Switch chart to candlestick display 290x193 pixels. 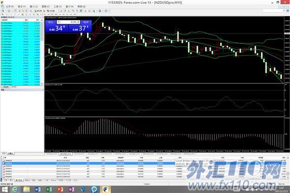65,11
